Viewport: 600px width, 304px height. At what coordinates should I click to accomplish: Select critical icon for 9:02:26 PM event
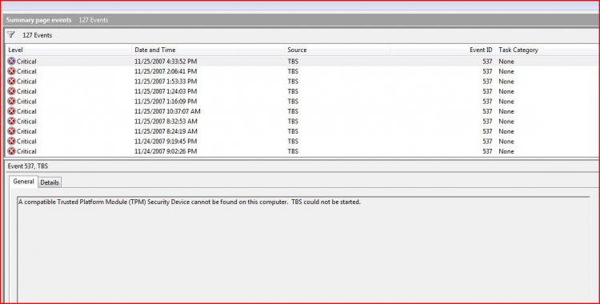pos(11,151)
